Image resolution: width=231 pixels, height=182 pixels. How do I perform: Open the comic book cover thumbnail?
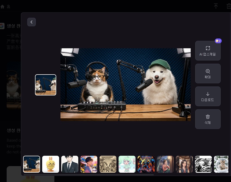tap(146, 164)
